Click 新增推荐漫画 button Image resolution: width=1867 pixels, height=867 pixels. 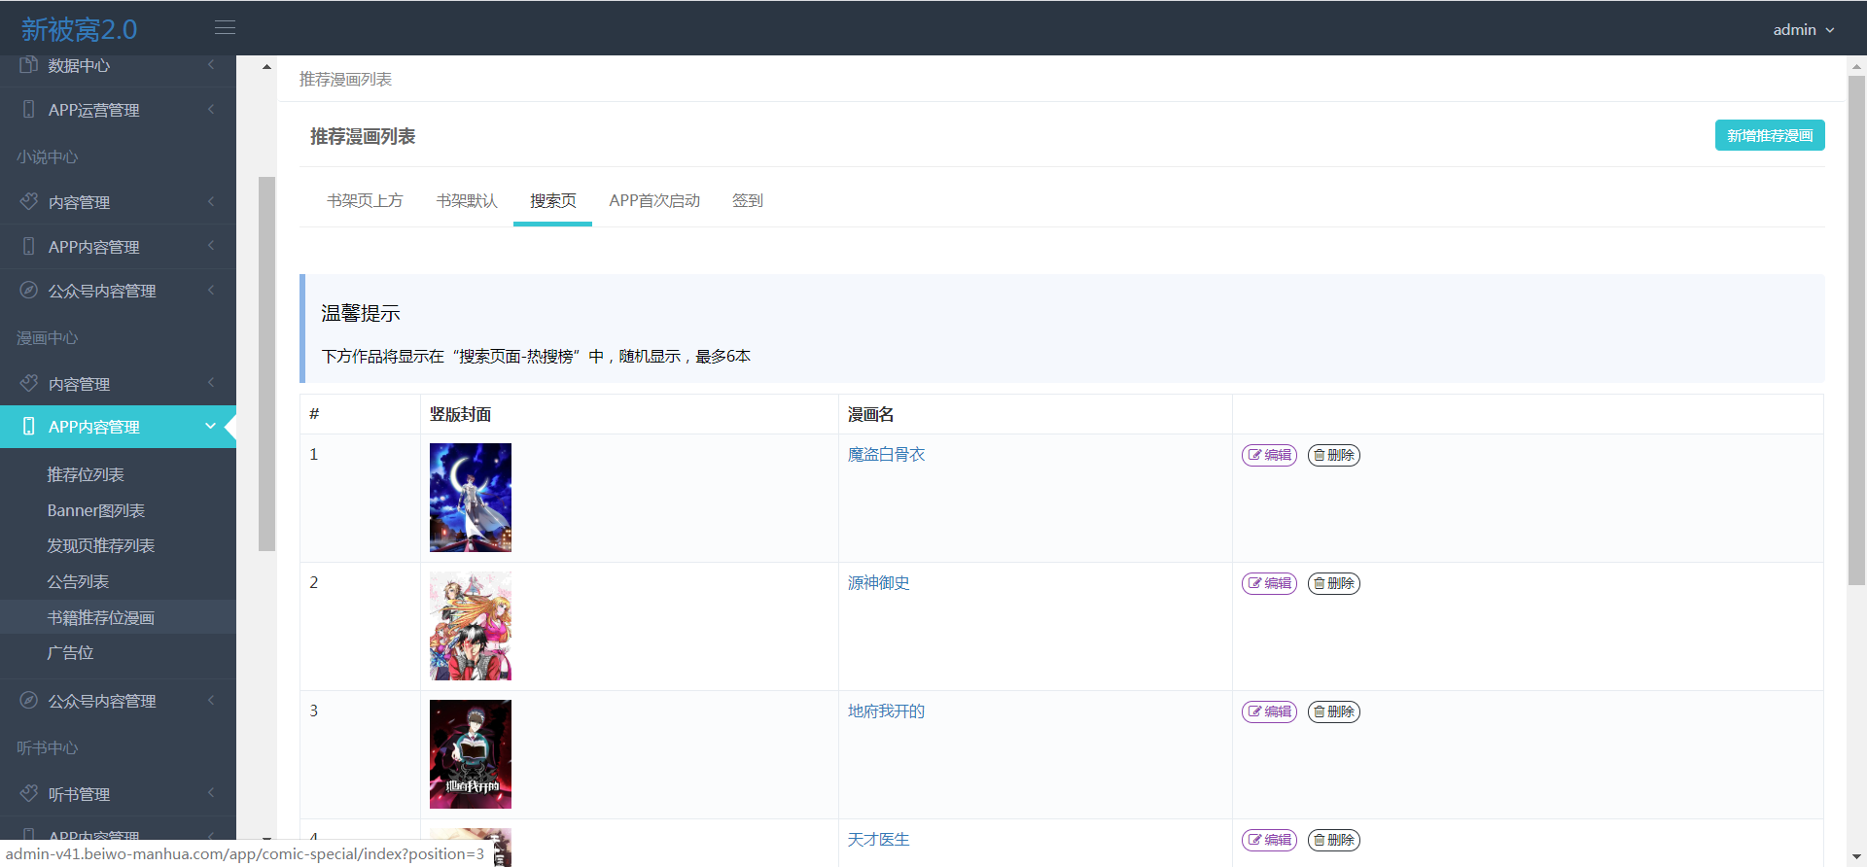[x=1770, y=135]
